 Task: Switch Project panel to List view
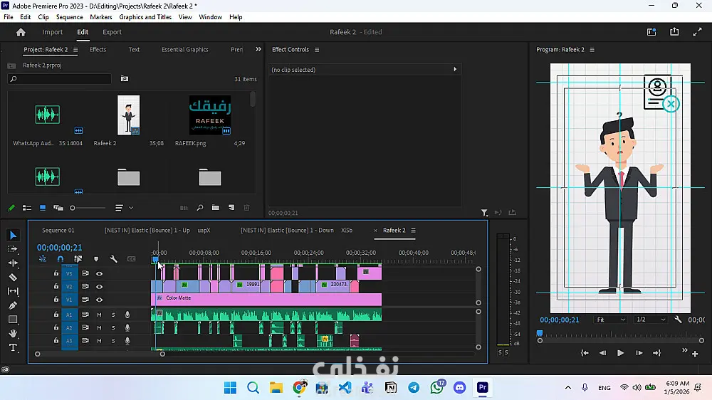pyautogui.click(x=27, y=208)
